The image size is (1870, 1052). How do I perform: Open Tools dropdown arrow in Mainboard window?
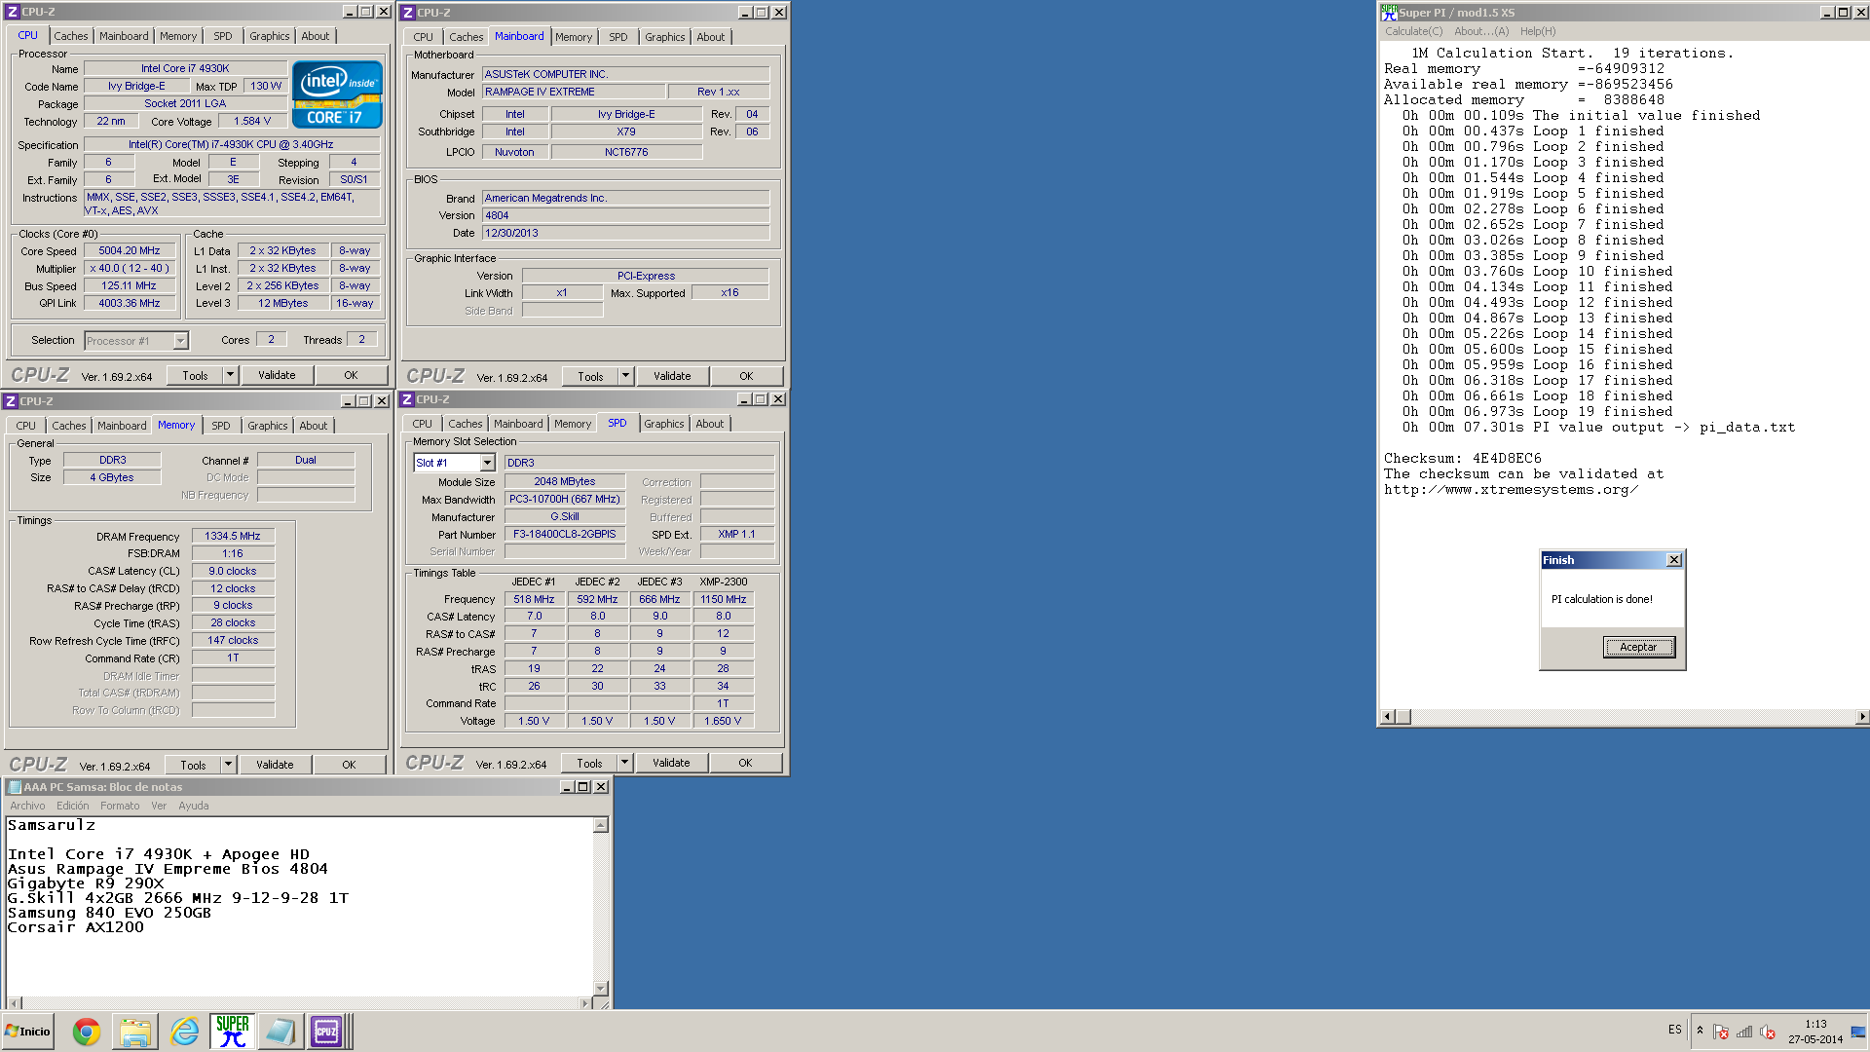[625, 376]
